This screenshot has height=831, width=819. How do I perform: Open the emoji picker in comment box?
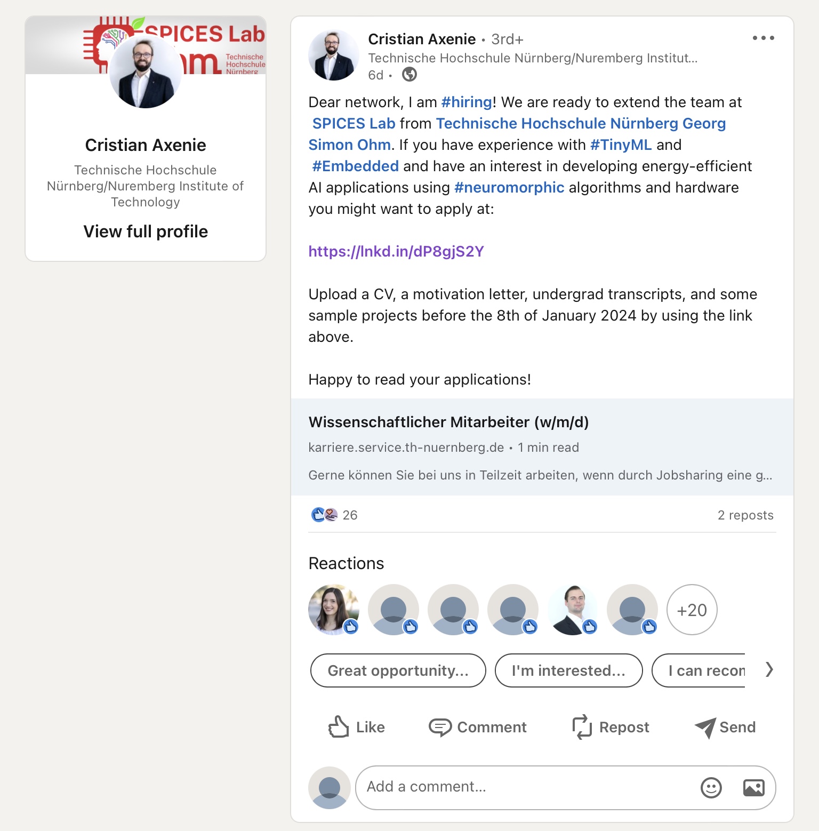tap(711, 787)
